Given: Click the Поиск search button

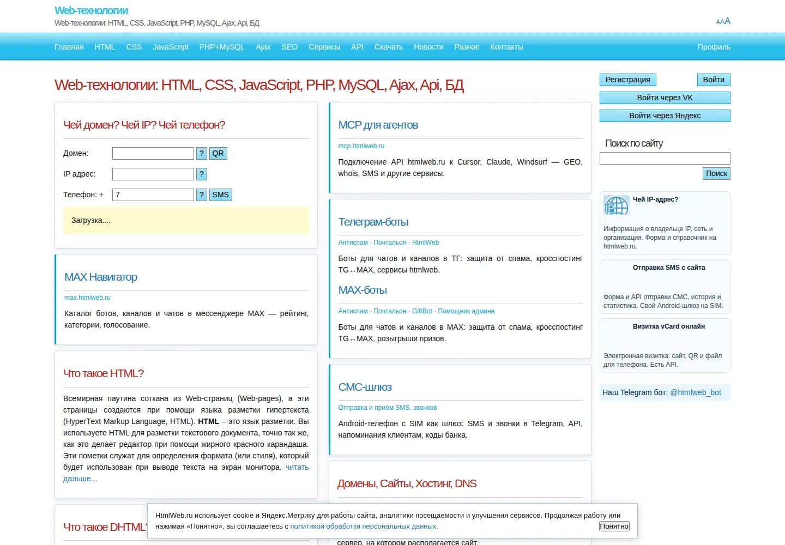Looking at the screenshot, I should pos(717,173).
